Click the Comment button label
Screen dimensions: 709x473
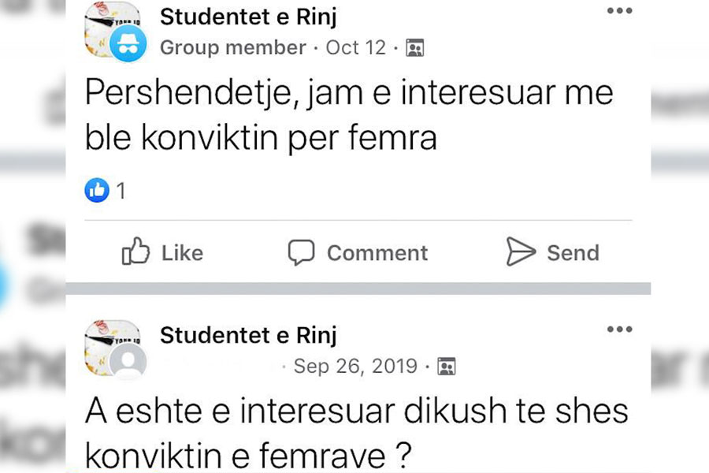coord(377,252)
